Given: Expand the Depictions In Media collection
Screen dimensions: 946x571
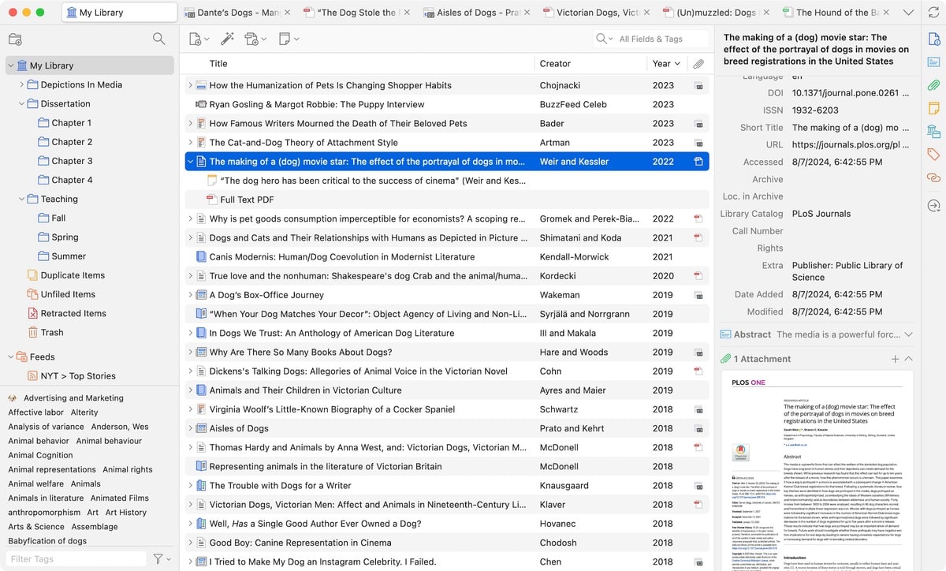Looking at the screenshot, I should tap(20, 84).
